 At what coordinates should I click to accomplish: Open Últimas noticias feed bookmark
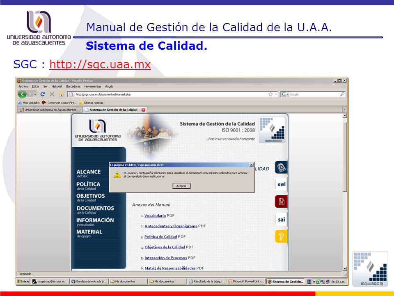[x=91, y=103]
